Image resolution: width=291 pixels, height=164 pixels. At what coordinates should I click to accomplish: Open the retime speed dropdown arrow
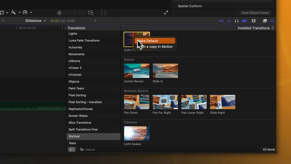pos(31,13)
